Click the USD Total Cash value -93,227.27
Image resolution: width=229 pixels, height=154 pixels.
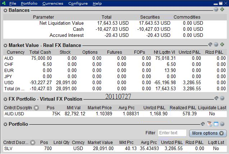point(41,82)
